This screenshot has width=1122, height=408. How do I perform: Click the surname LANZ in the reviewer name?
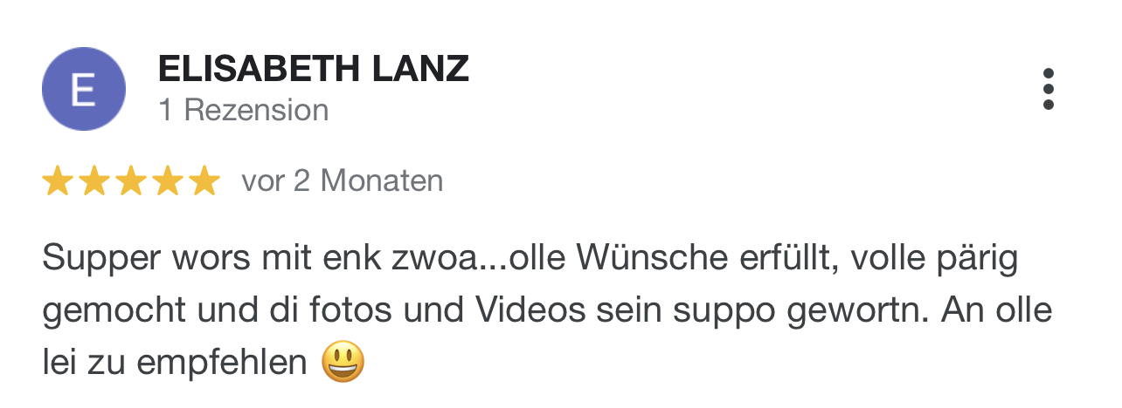[421, 69]
